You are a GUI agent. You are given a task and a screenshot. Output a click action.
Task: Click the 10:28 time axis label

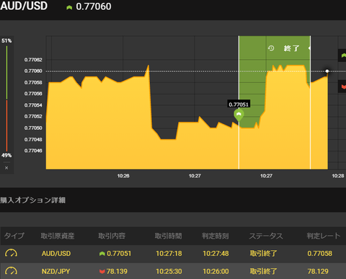coord(338,176)
